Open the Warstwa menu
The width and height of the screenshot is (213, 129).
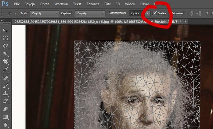(x=61, y=4)
